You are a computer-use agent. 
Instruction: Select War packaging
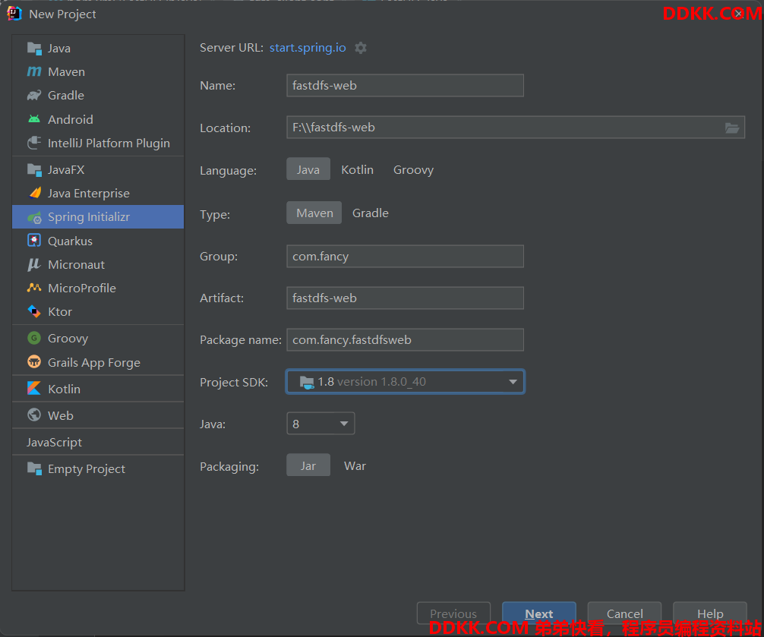[x=355, y=466]
